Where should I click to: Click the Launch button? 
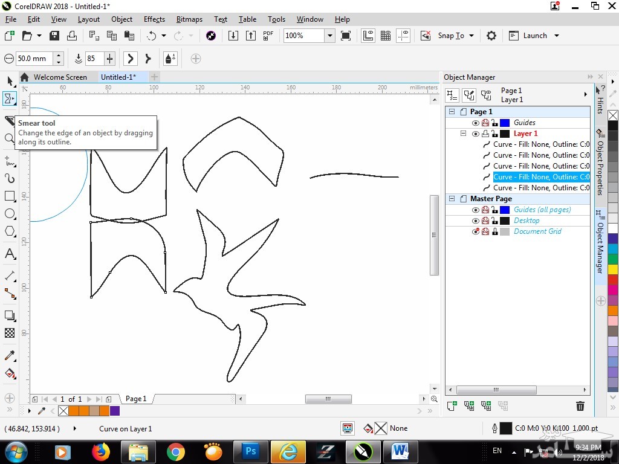click(x=534, y=36)
